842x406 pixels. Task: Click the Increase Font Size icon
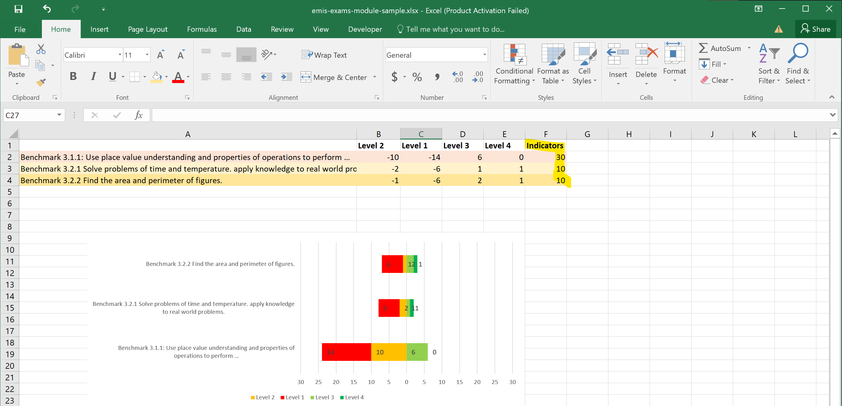(160, 55)
